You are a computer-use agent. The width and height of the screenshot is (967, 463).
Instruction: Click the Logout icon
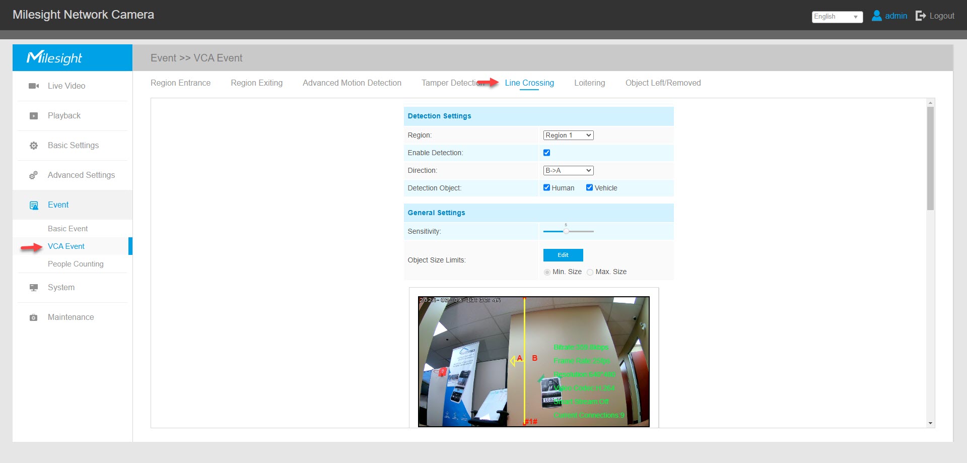coord(921,16)
